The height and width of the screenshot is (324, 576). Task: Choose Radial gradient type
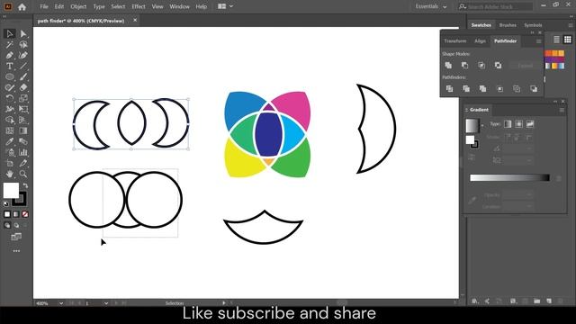click(x=518, y=124)
